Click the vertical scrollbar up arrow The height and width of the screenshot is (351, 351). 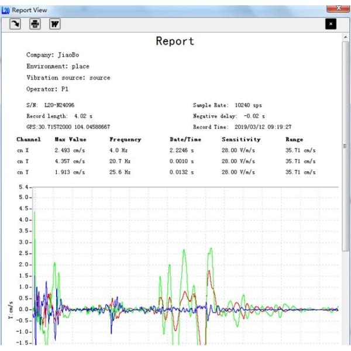point(346,37)
